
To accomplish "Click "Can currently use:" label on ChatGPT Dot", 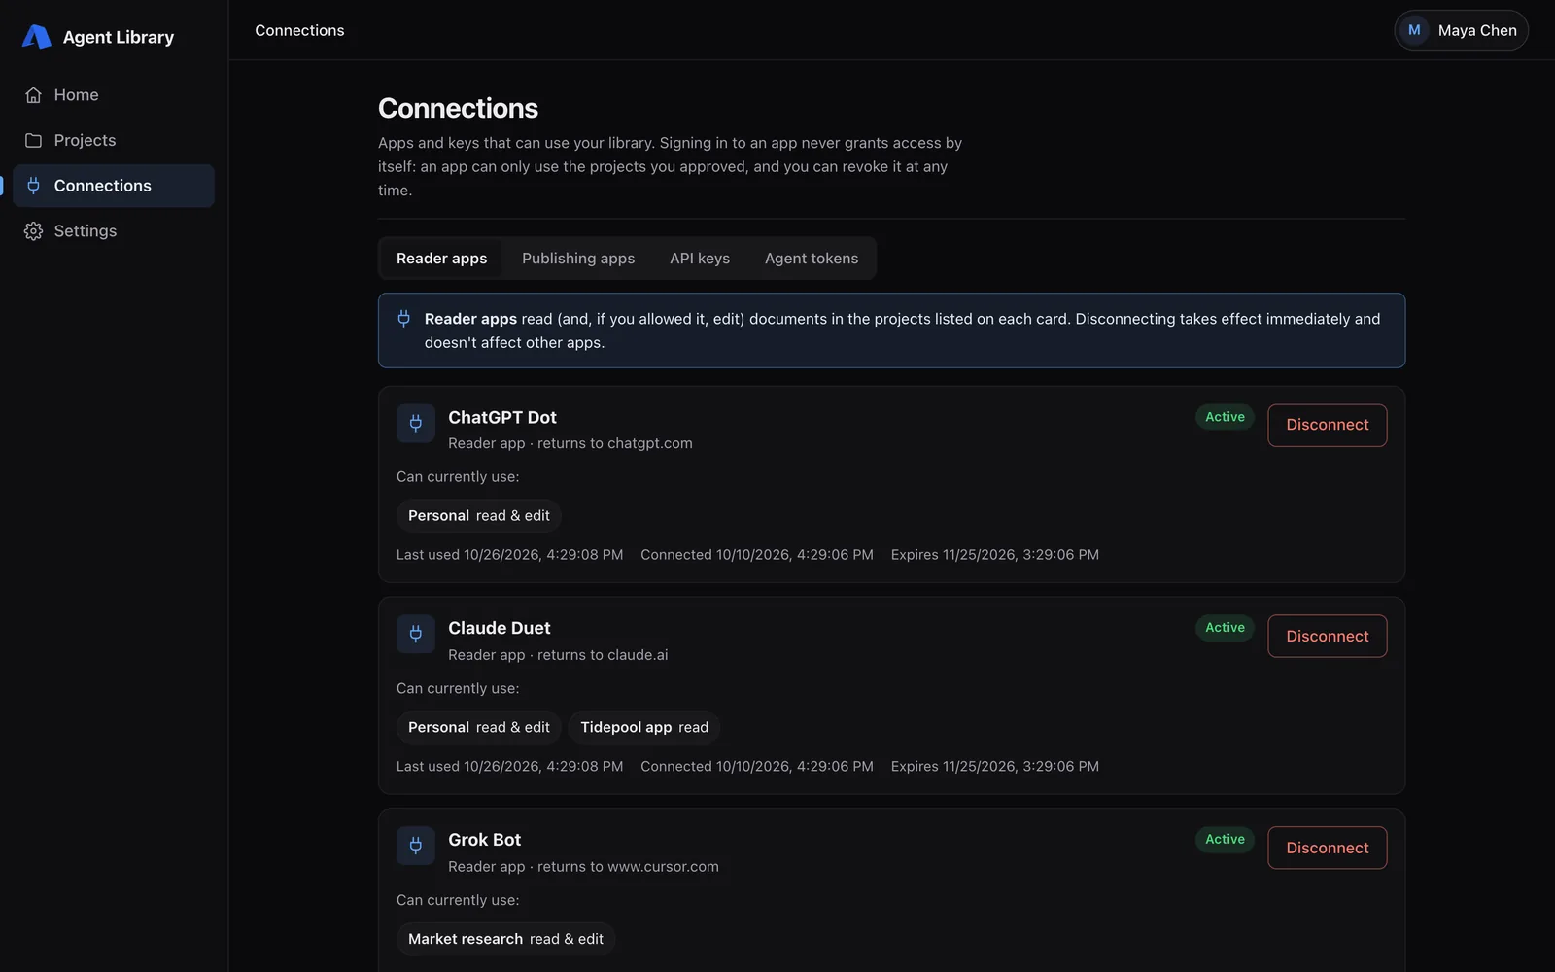I will 458,477.
